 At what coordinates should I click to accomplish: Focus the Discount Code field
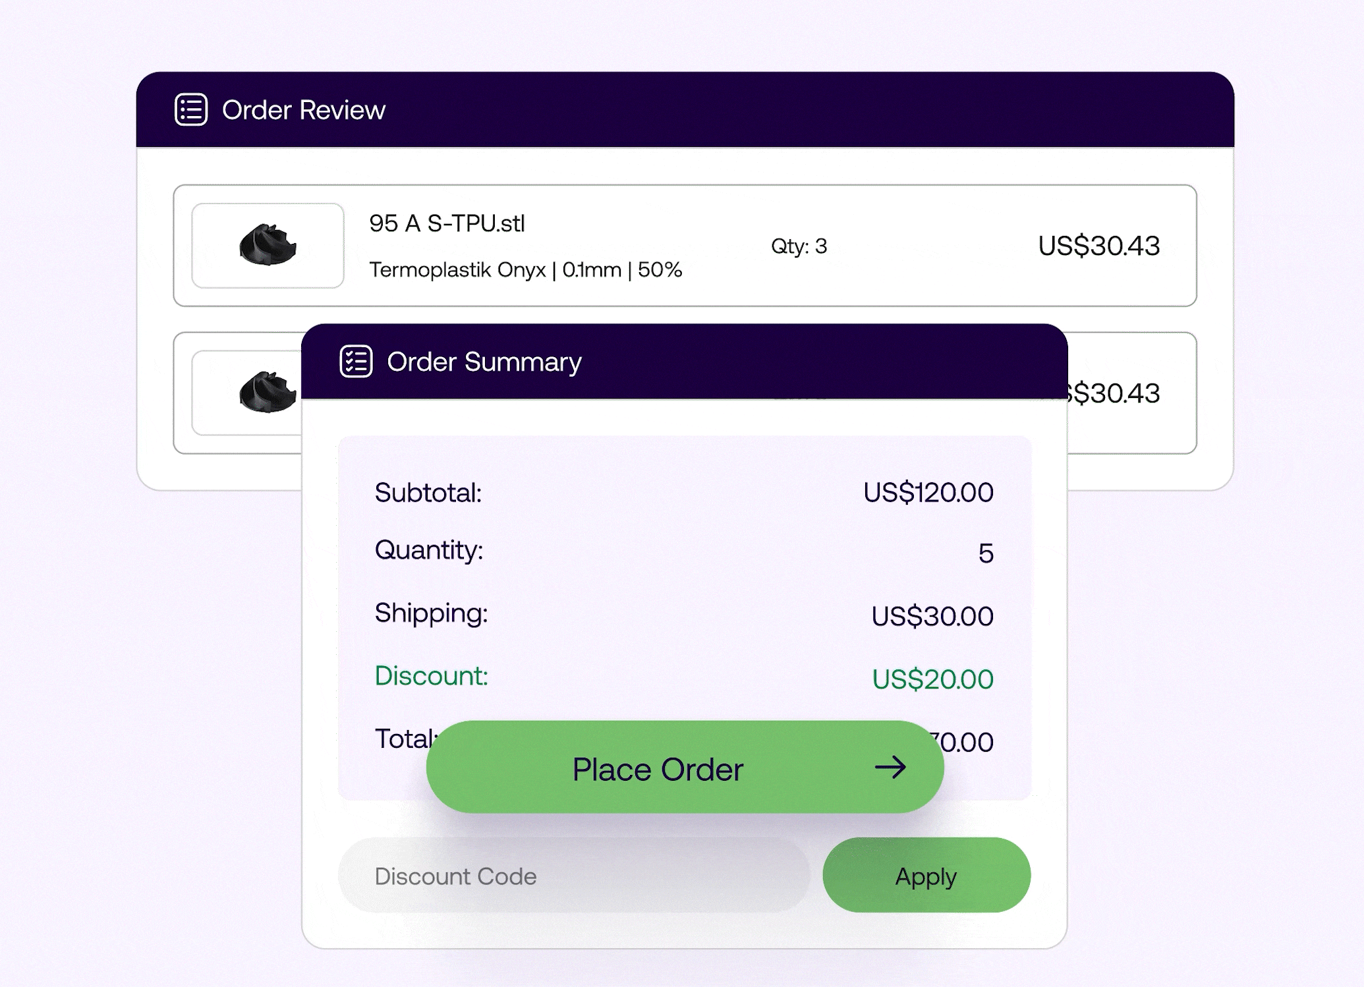(573, 876)
